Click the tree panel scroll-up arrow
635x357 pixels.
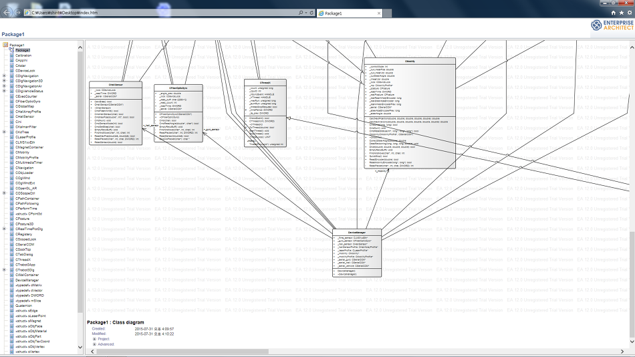(x=80, y=48)
